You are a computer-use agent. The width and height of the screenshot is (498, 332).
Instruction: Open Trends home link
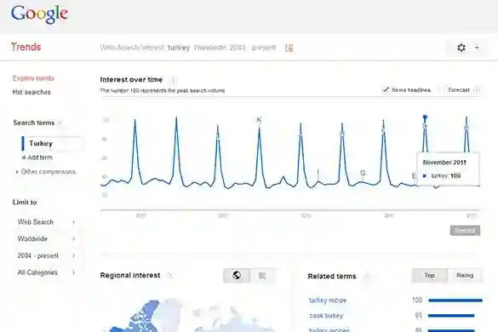[x=26, y=47]
